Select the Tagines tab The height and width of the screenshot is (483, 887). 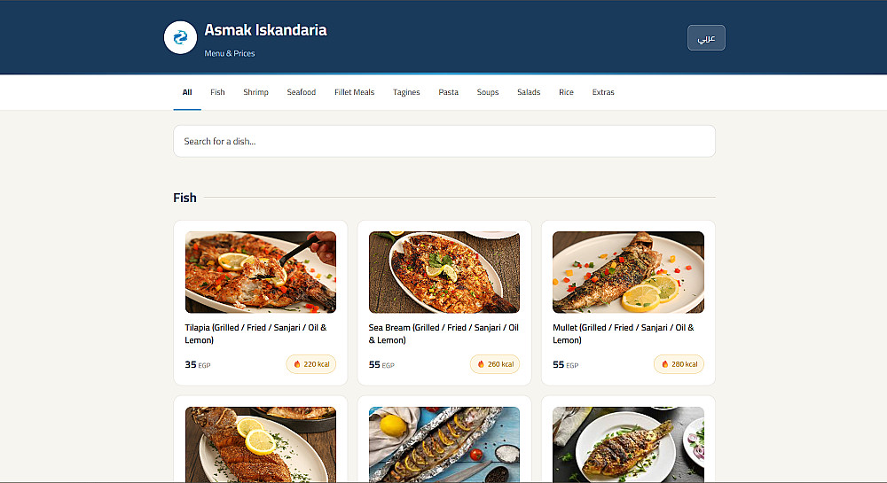406,92
